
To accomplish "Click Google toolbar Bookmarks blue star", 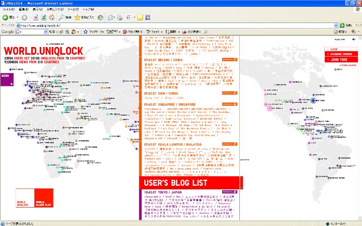I will tap(86, 32).
